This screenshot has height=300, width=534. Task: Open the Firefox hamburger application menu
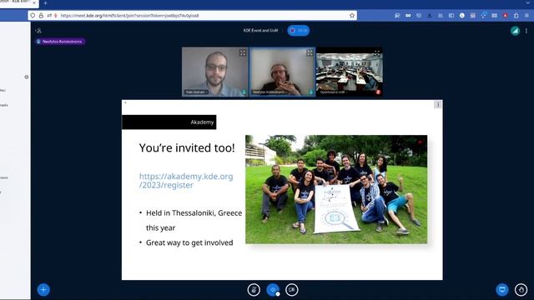(x=527, y=16)
